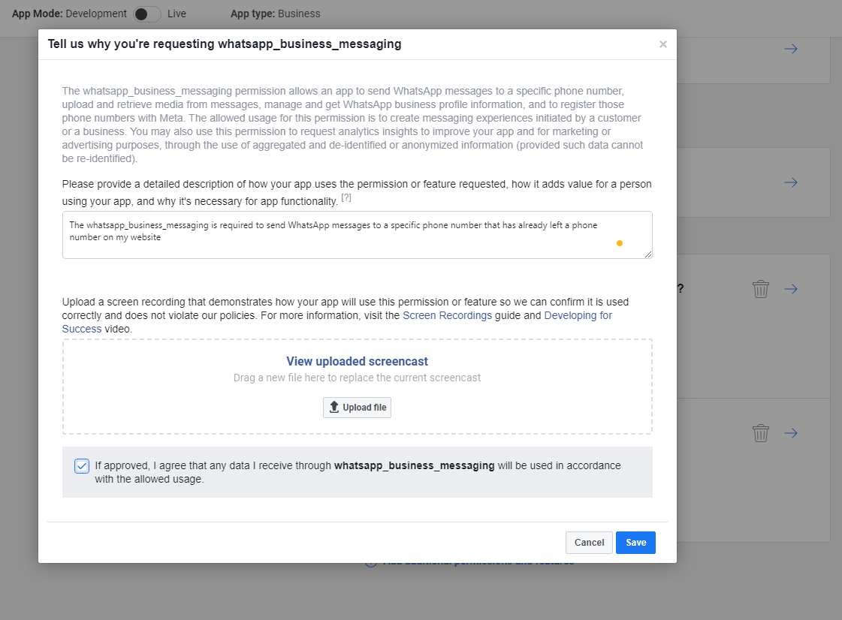The image size is (842, 620).
Task: Click the permission description text area
Action: coord(357,235)
